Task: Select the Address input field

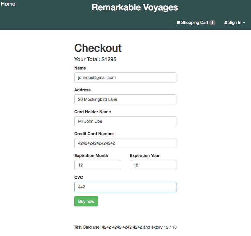Action: click(x=125, y=99)
